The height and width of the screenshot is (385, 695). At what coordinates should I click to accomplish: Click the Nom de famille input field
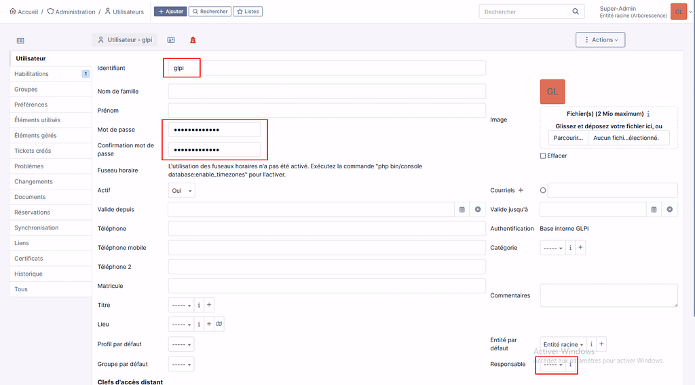click(x=326, y=91)
